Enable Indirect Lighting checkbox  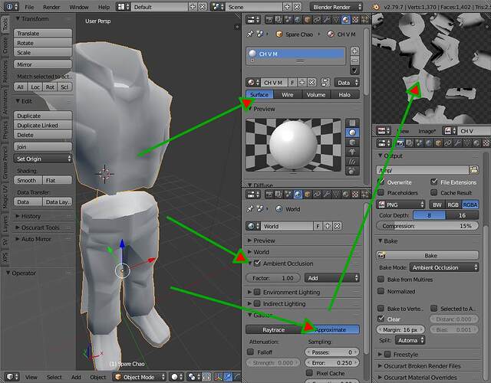[x=257, y=303]
